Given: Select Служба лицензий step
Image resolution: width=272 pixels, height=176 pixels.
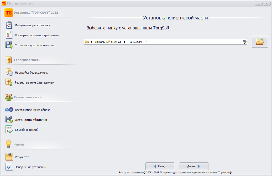Looking at the screenshot, I should coord(27,130).
